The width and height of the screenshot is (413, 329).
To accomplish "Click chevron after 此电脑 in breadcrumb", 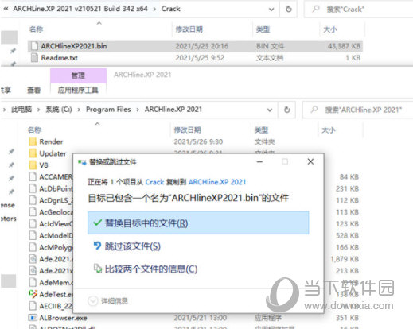I will pyautogui.click(x=39, y=110).
